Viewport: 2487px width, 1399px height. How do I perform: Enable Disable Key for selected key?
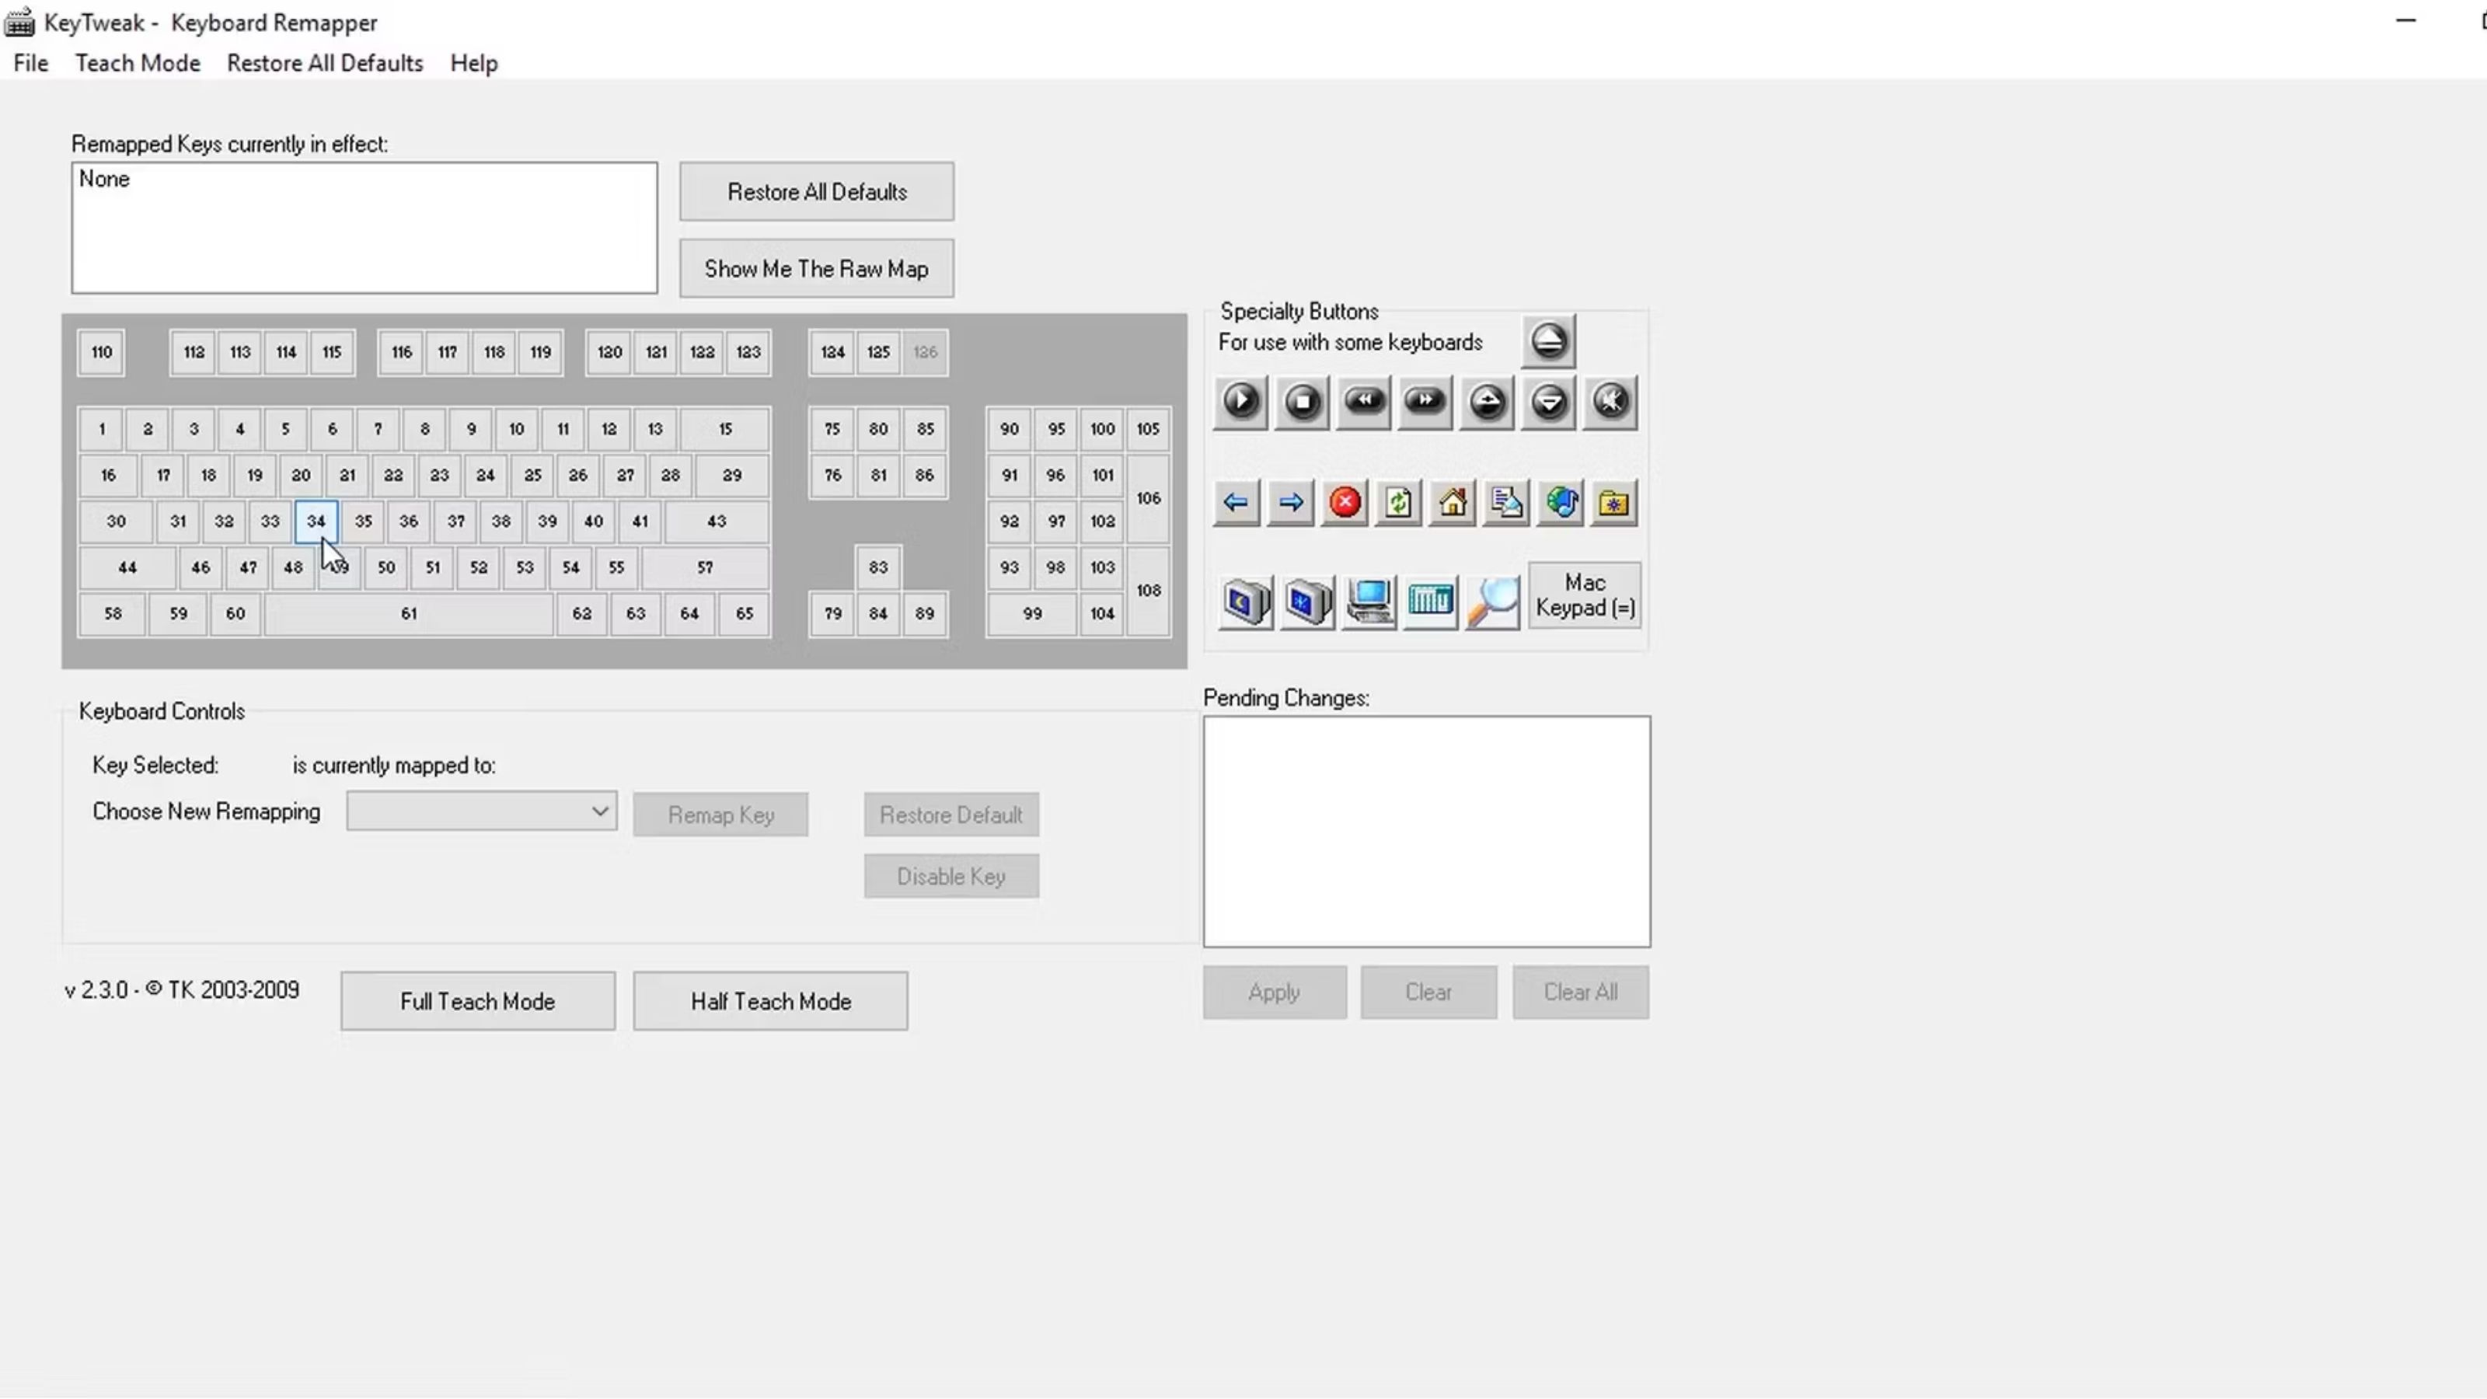coord(951,874)
